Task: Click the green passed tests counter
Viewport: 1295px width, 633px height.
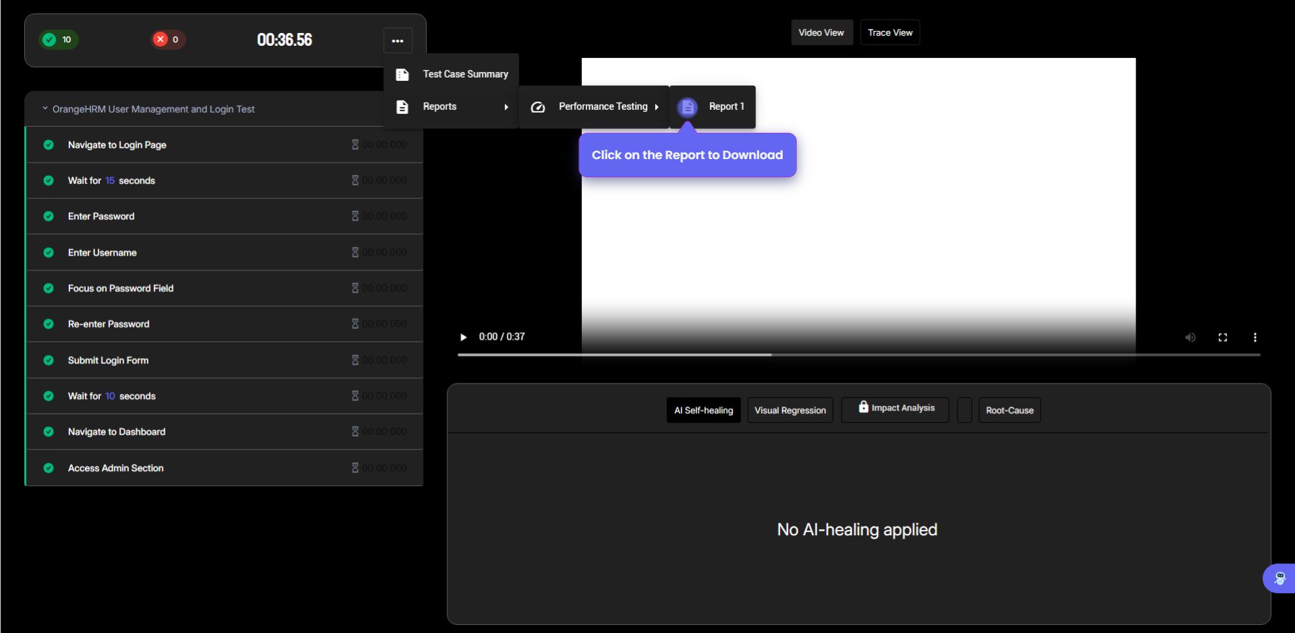Action: pos(59,40)
